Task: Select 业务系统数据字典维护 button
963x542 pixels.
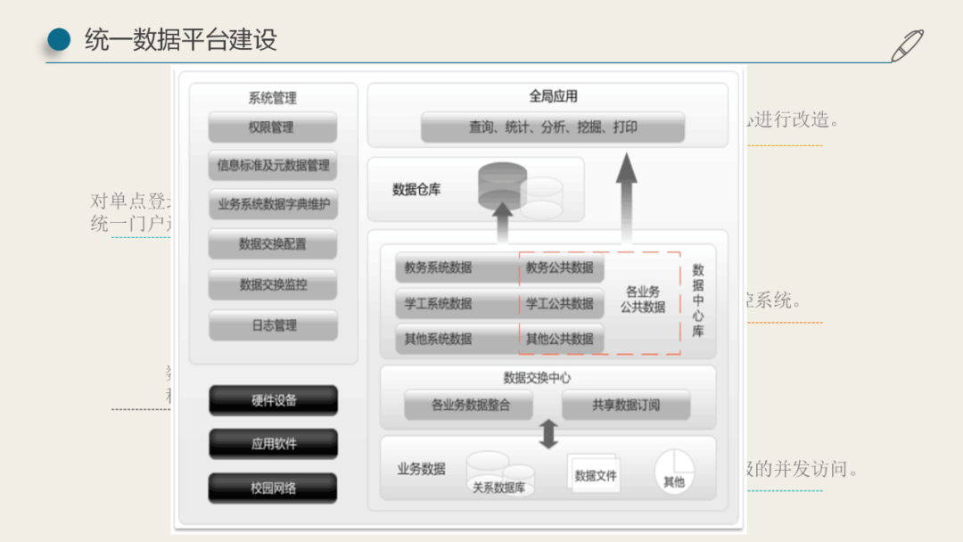Action: pyautogui.click(x=273, y=204)
